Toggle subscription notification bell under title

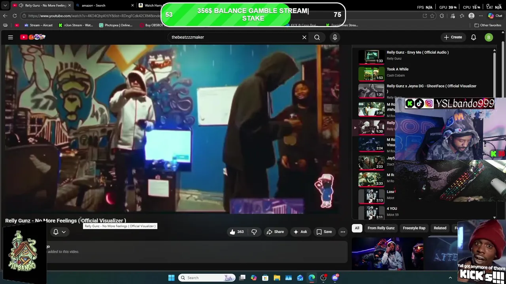(x=56, y=232)
